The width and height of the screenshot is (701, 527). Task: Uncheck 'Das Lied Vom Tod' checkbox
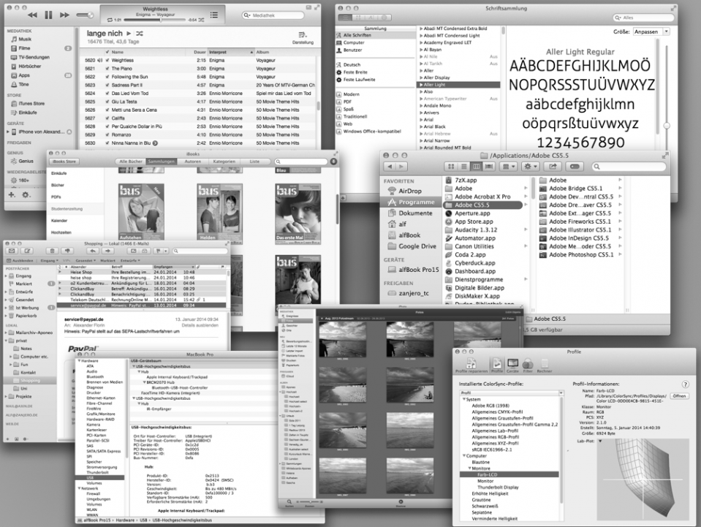pos(107,94)
